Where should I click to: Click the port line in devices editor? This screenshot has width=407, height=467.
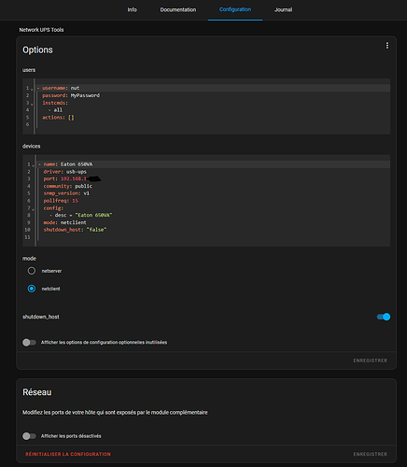(214, 178)
